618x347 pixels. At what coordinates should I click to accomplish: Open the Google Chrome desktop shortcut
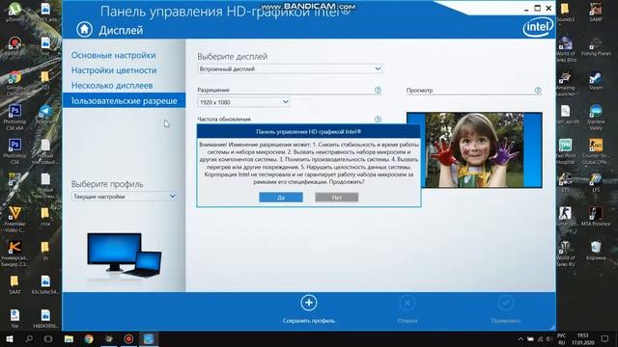click(14, 83)
